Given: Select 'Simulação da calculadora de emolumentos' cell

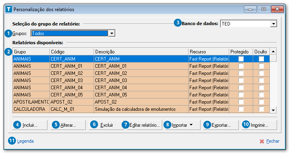Looking at the screenshot, I should (141, 109).
